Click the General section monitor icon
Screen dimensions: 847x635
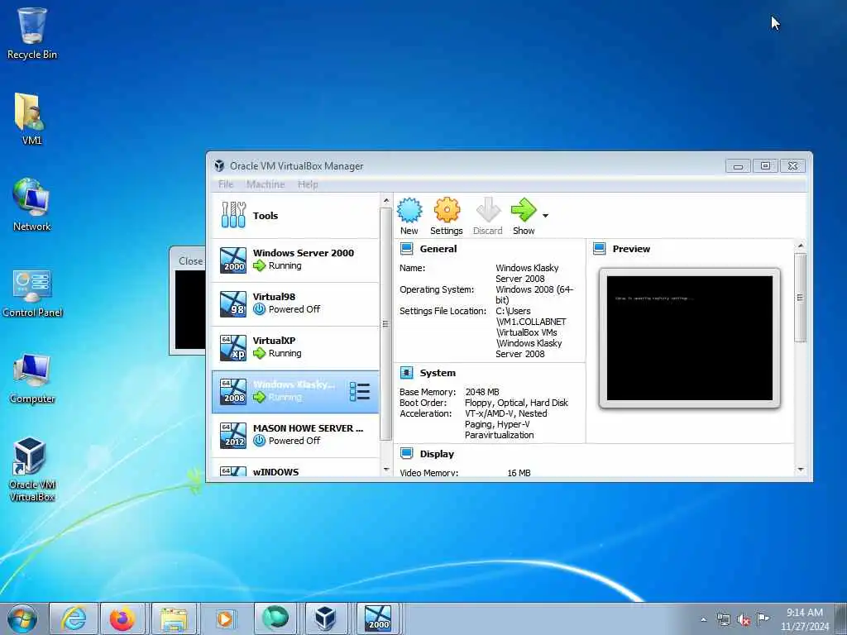pos(407,249)
